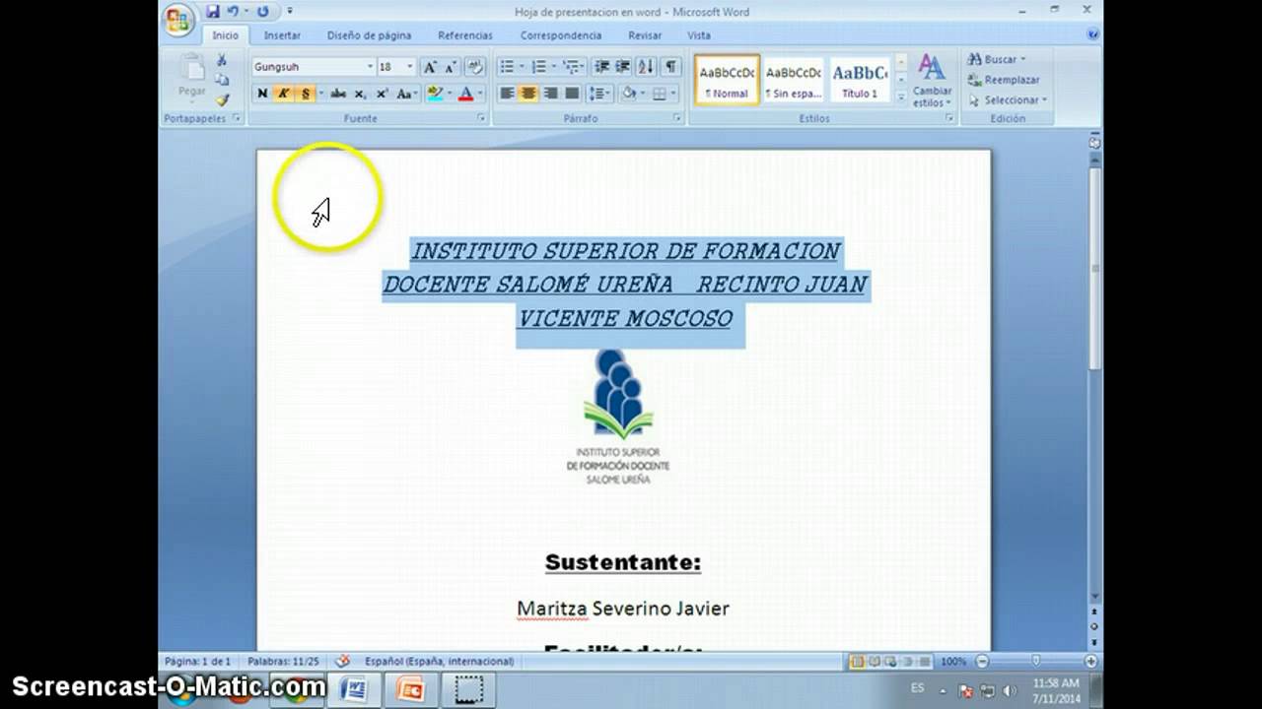Apply red font color

tap(466, 94)
